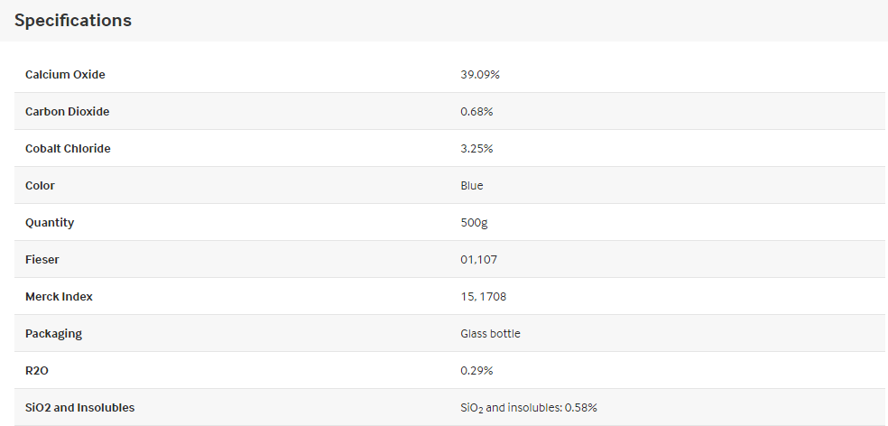
Task: Click the 01,107 Fieser value
Action: coord(479,259)
